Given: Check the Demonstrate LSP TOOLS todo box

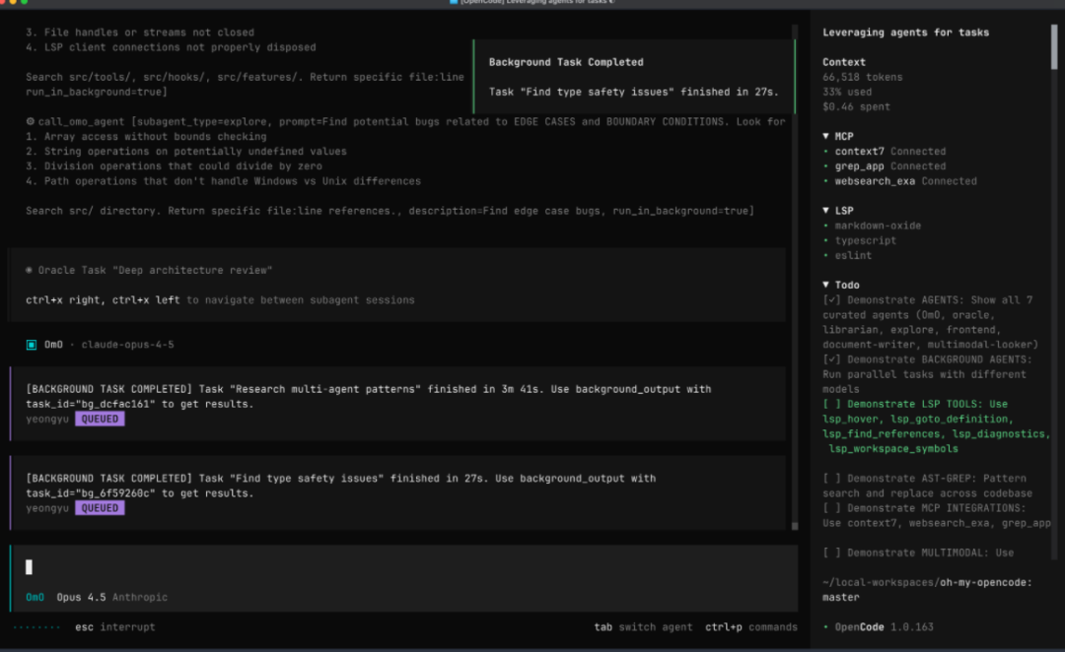Looking at the screenshot, I should pyautogui.click(x=831, y=404).
